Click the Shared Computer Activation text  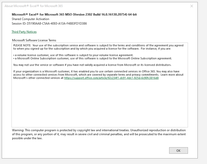(x=31, y=19)
